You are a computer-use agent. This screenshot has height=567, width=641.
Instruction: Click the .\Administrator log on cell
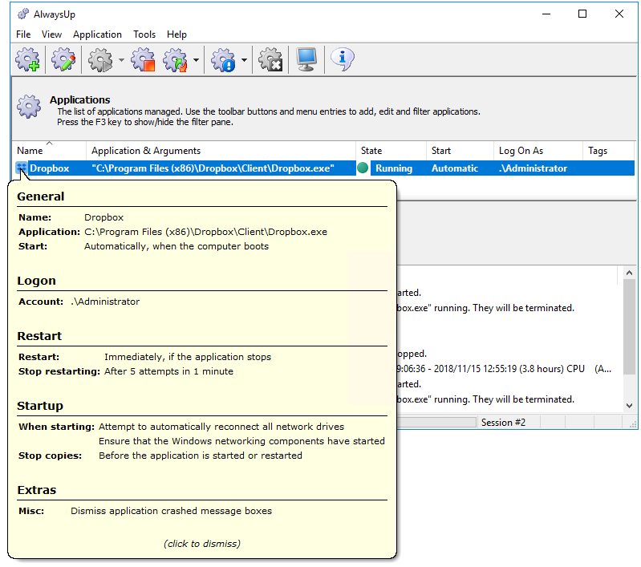click(x=533, y=168)
